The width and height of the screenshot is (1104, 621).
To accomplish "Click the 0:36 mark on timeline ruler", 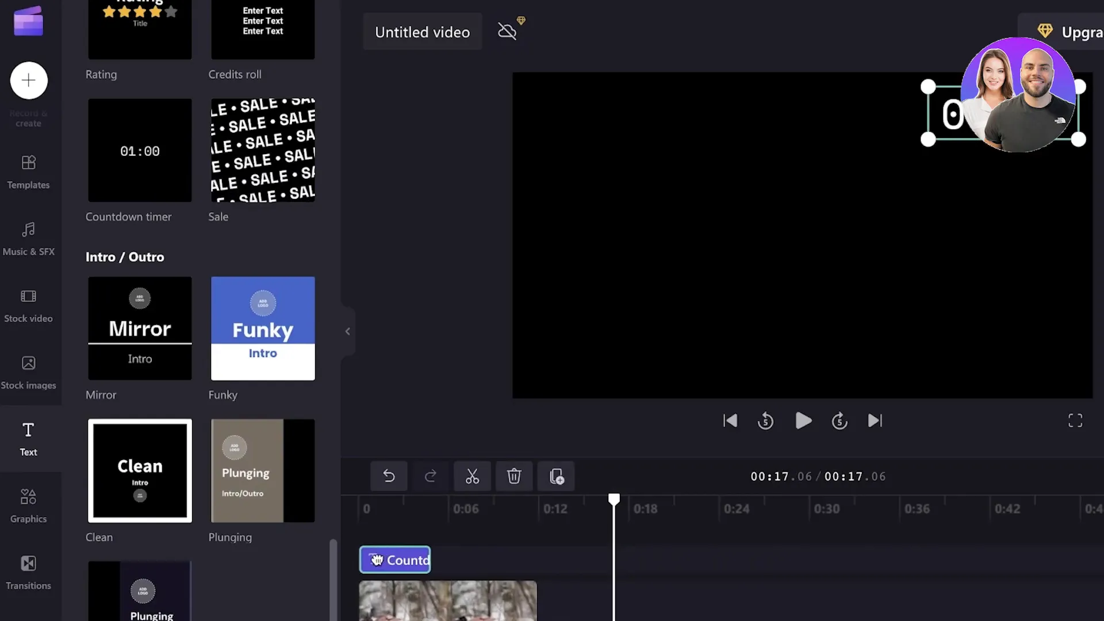I will point(917,509).
